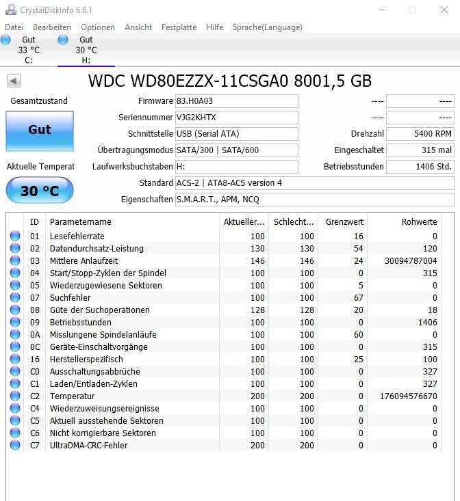Open the Hilfe menu
This screenshot has height=501, width=460.
[x=215, y=27]
